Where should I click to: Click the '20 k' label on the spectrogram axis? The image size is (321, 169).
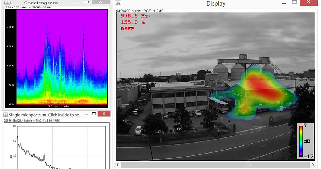point(10,27)
